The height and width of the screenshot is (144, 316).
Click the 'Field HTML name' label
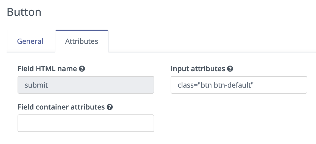pos(47,69)
